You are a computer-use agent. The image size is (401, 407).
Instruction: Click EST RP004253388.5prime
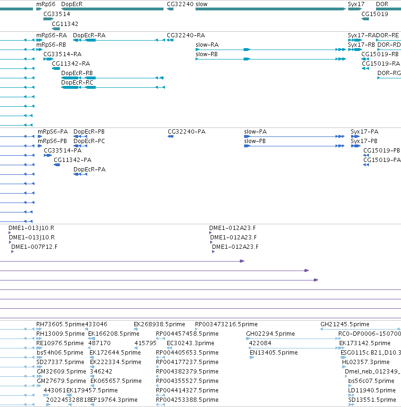[x=187, y=400]
